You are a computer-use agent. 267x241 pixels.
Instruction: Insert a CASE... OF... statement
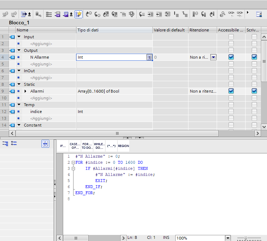click(x=75, y=146)
